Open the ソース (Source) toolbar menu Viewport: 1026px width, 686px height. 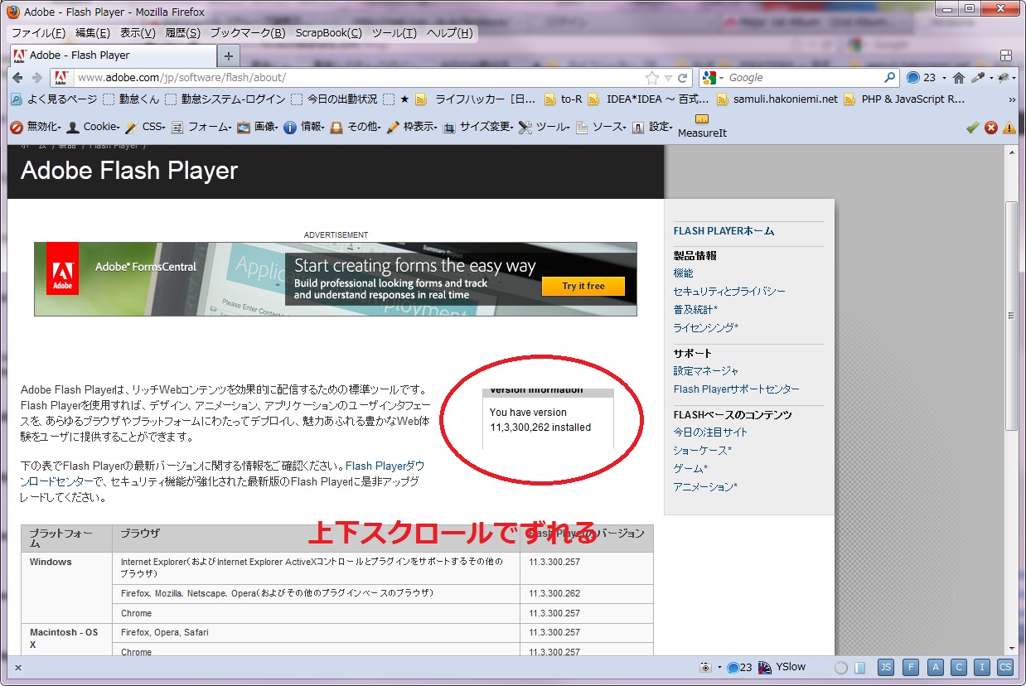600,127
